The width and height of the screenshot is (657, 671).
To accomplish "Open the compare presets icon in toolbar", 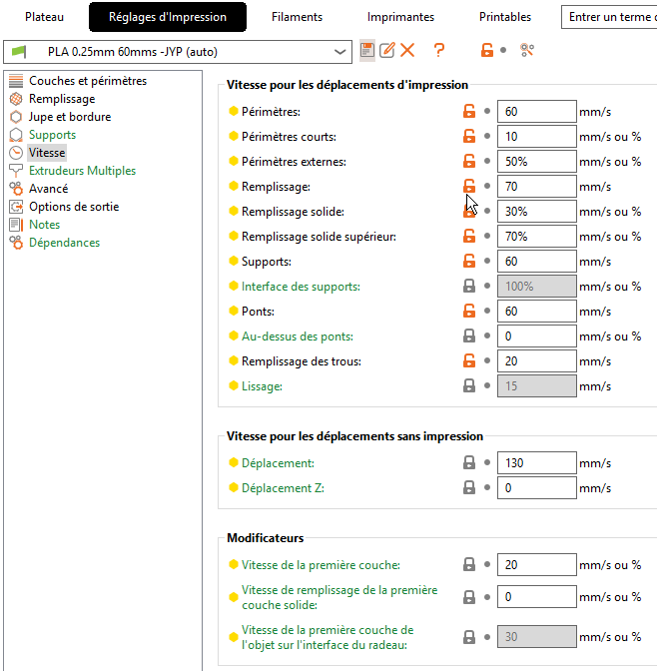I will pos(527,51).
